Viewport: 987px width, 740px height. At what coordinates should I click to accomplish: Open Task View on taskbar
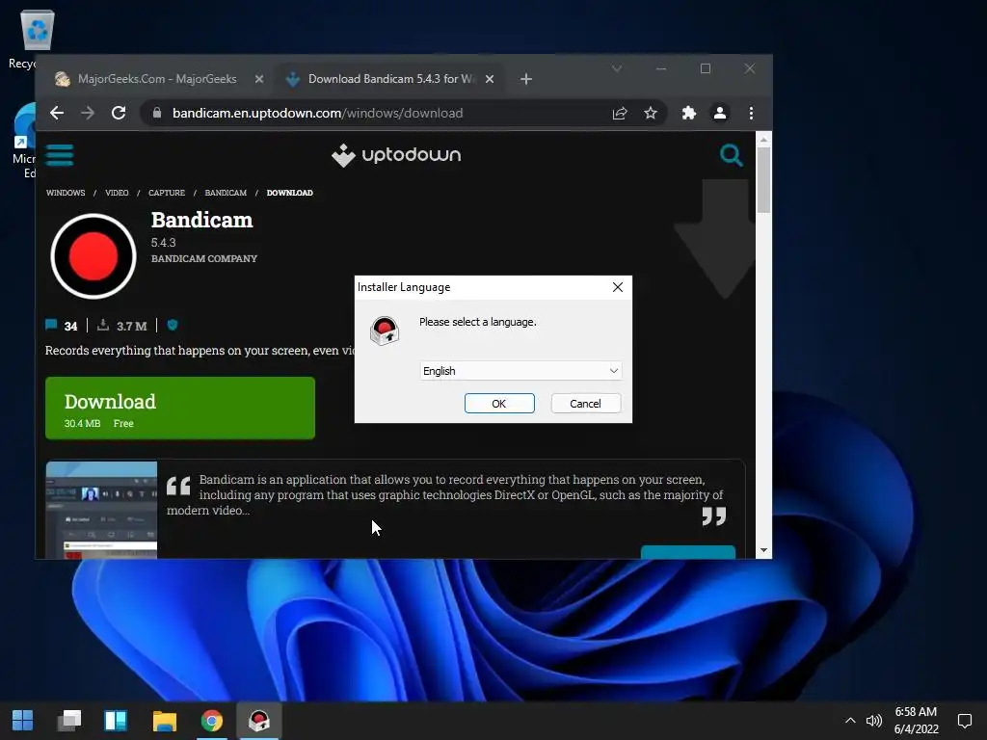[69, 720]
